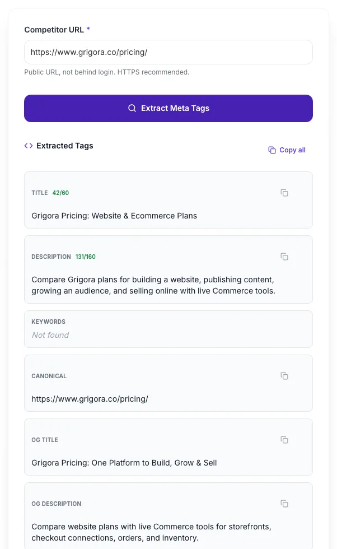Click Extract Meta Tags button

[x=168, y=108]
